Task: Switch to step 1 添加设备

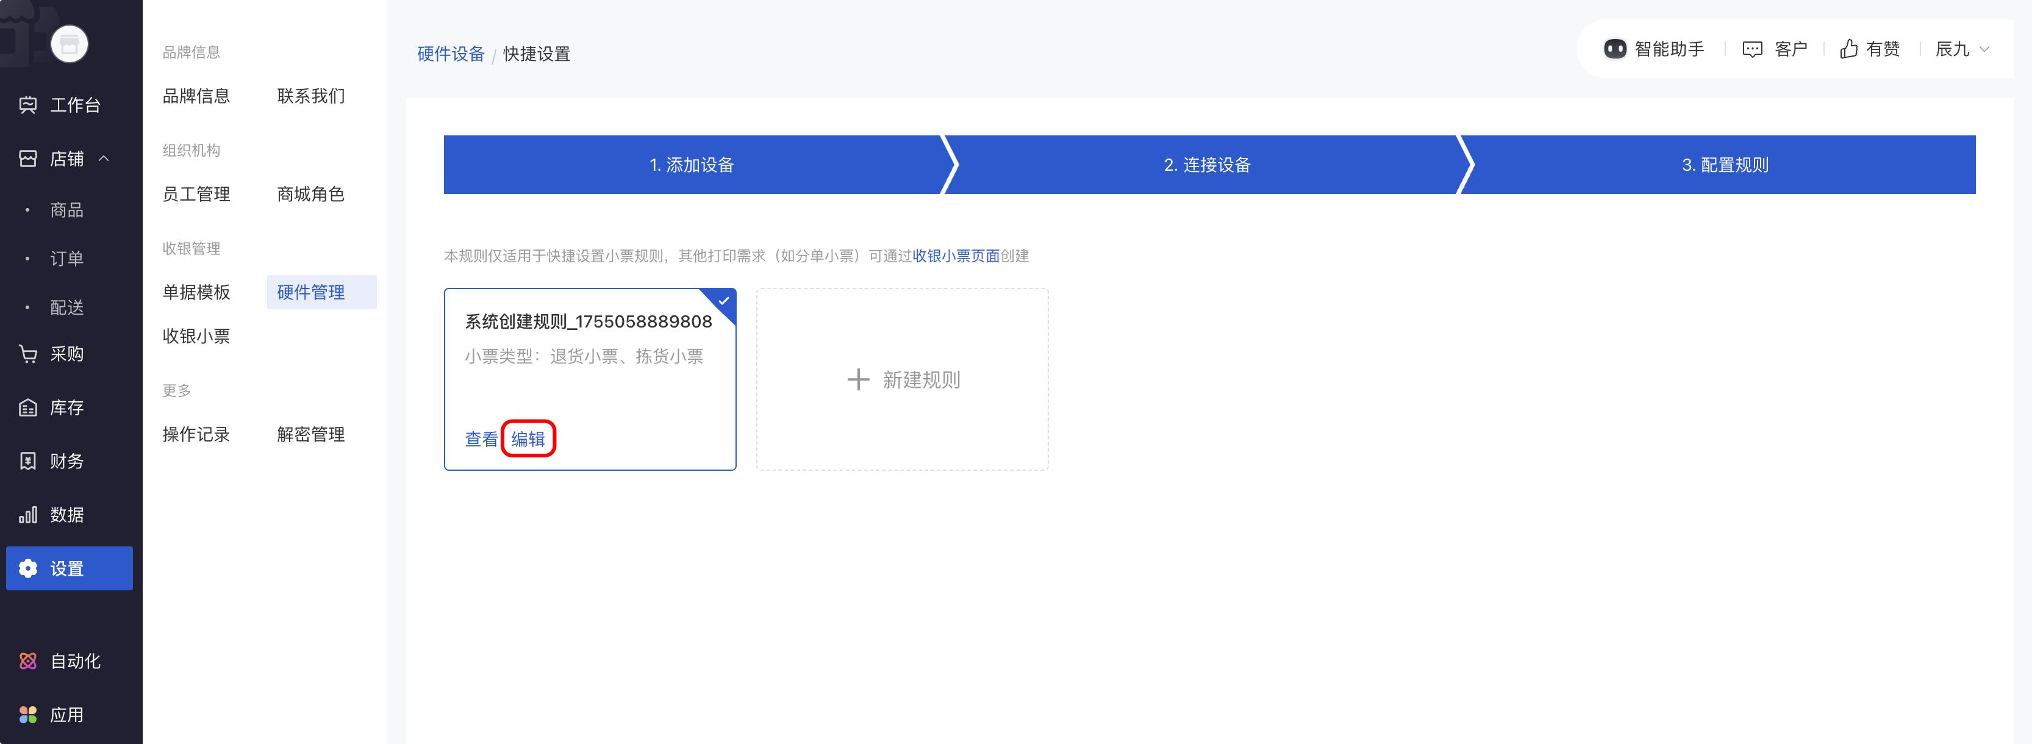Action: (691, 165)
